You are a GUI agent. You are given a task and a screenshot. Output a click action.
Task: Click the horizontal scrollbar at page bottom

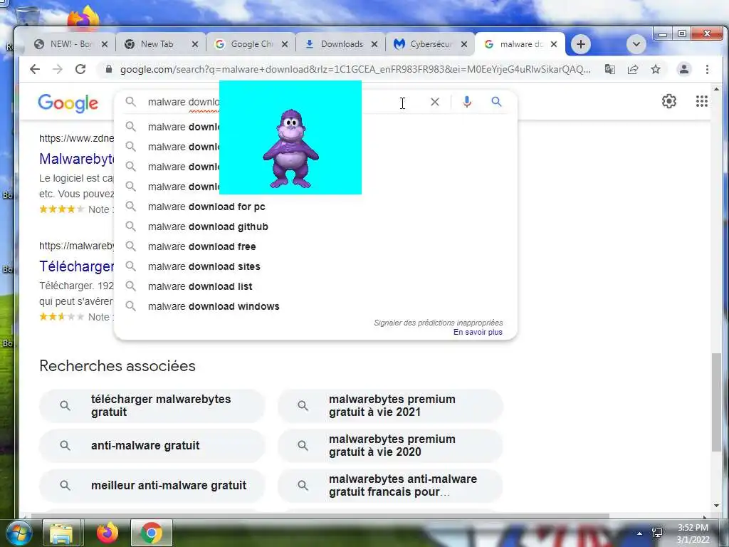[x=320, y=516]
